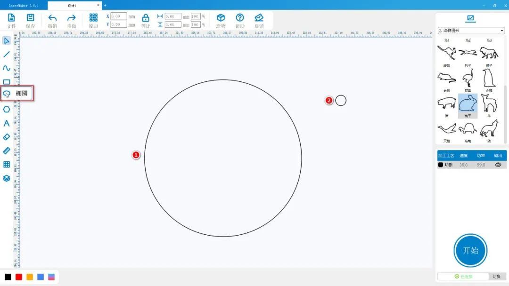The width and height of the screenshot is (509, 286).
Task: Select the polygon hexagon tool
Action: point(7,109)
